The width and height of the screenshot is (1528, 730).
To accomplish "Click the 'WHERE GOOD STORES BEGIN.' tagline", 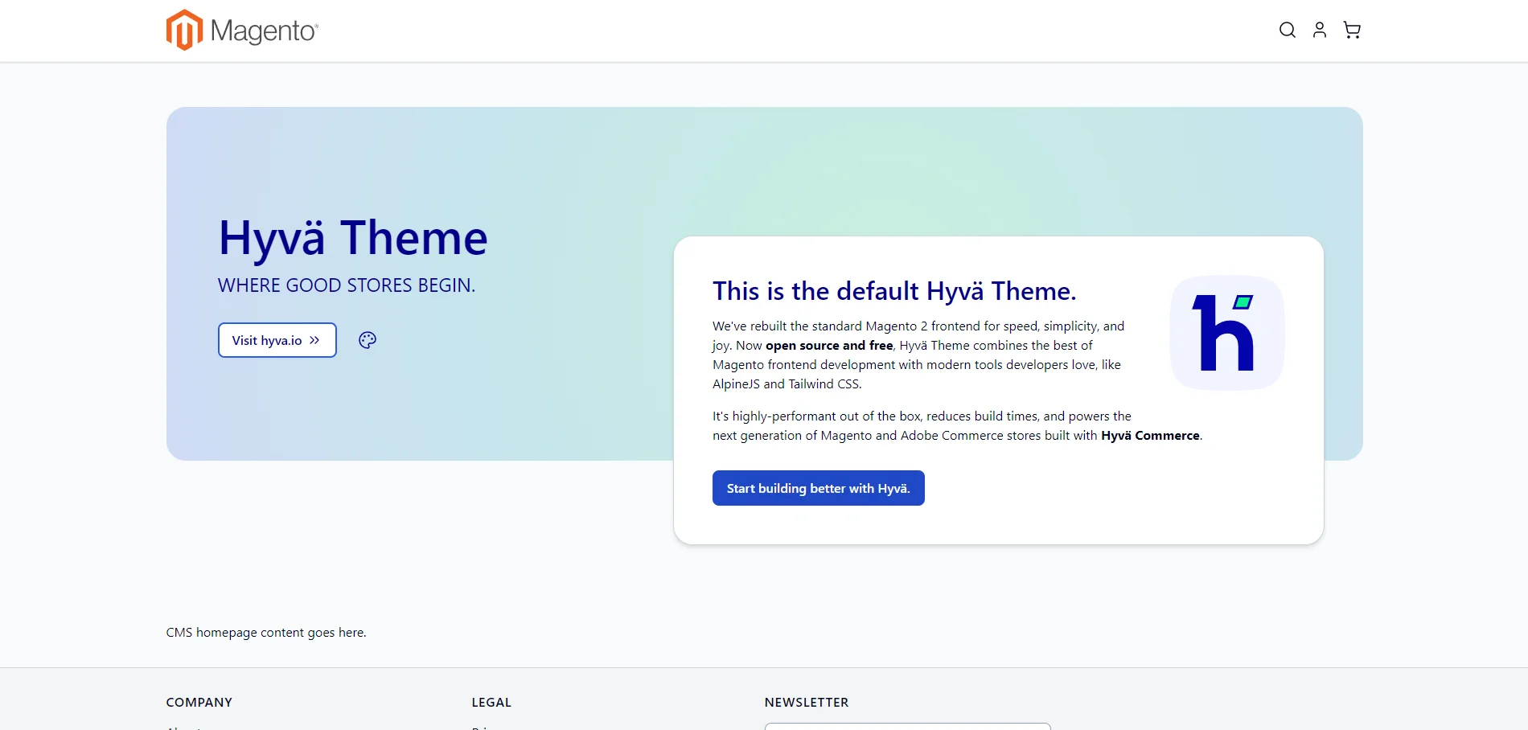I will coord(347,285).
